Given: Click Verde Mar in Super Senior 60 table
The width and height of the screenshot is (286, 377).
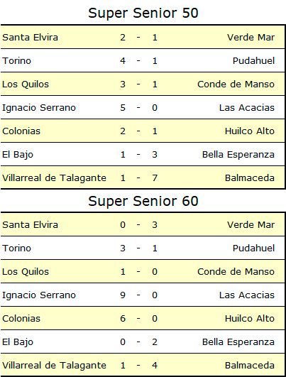Looking at the screenshot, I should coord(251,225).
